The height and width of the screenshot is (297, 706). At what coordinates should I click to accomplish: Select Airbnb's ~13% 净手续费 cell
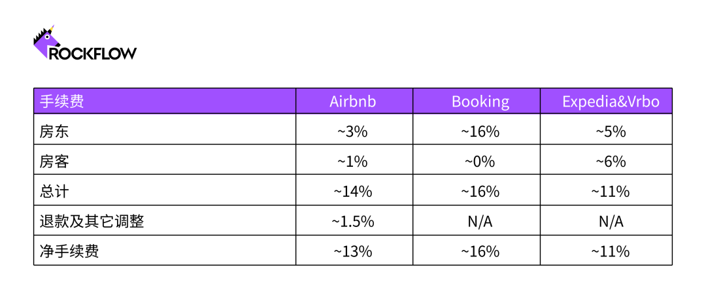[353, 251]
